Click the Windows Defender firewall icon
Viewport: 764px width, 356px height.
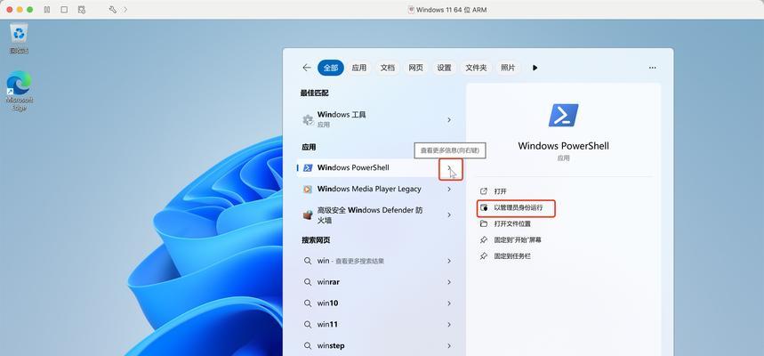(308, 215)
